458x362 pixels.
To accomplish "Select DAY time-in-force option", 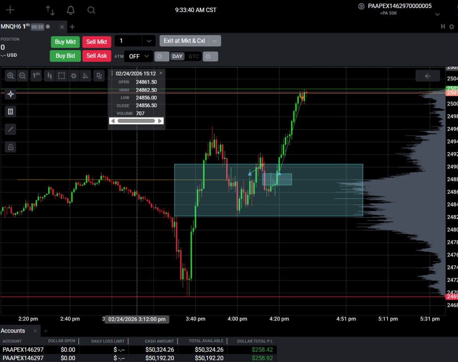I will point(178,56).
